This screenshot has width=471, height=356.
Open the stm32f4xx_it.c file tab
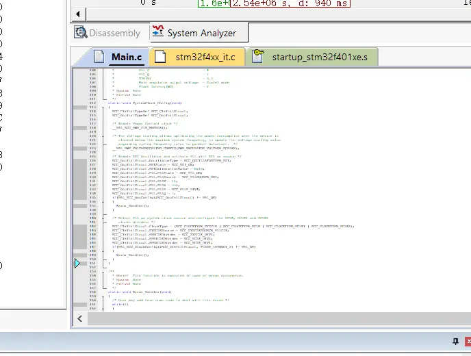[x=205, y=57]
